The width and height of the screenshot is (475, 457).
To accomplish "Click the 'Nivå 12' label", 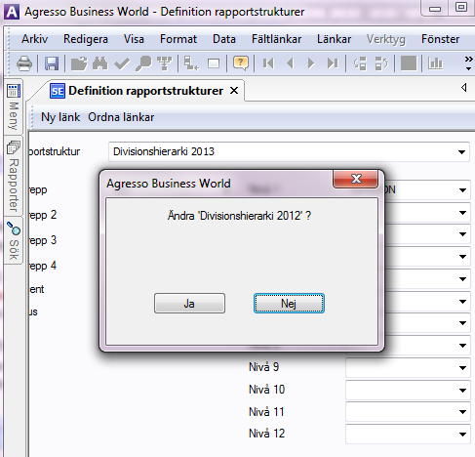I will [266, 434].
